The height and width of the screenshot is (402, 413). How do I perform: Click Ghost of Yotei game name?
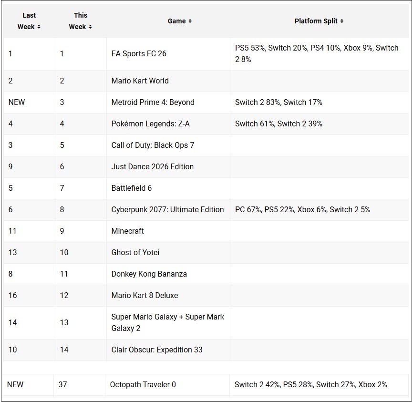pos(135,252)
